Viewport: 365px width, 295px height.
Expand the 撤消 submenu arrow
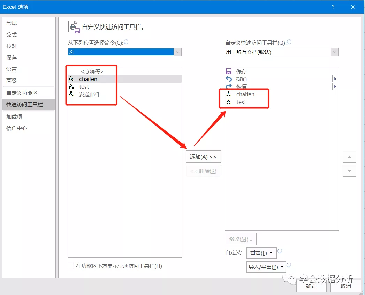335,79
